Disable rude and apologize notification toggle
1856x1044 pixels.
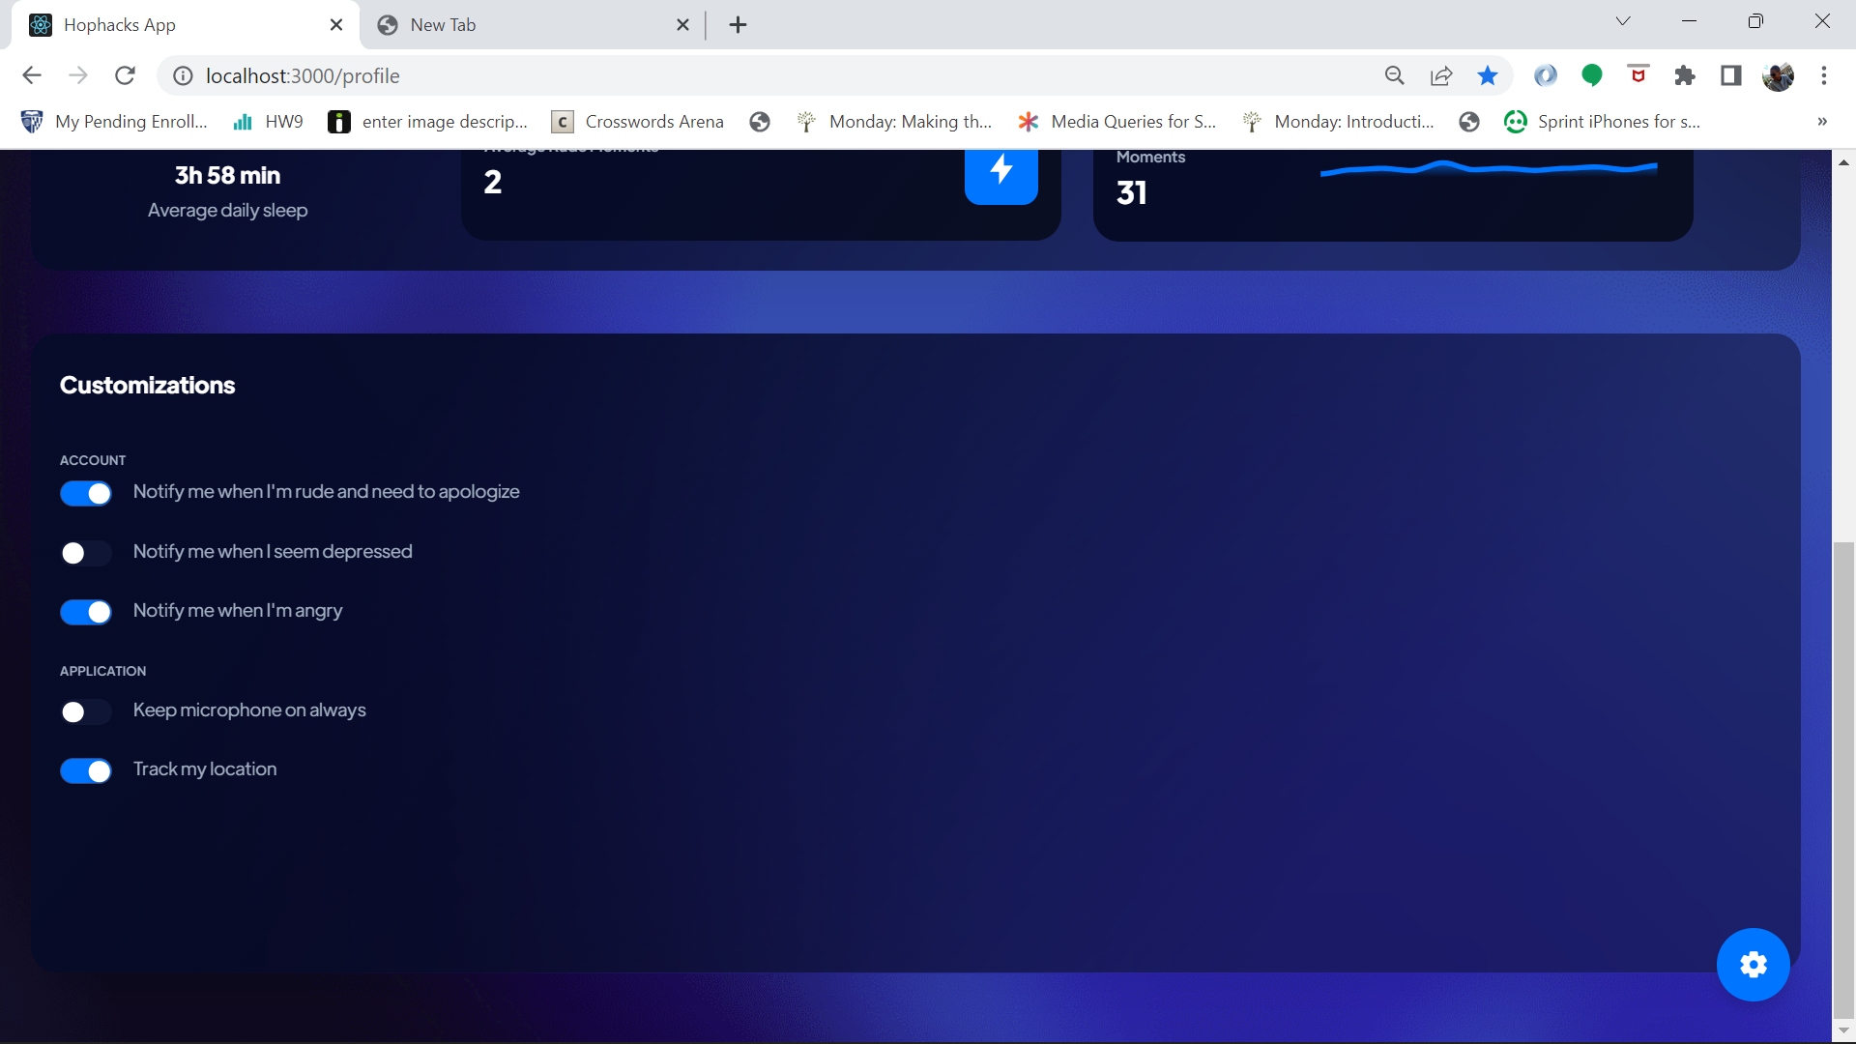point(86,493)
